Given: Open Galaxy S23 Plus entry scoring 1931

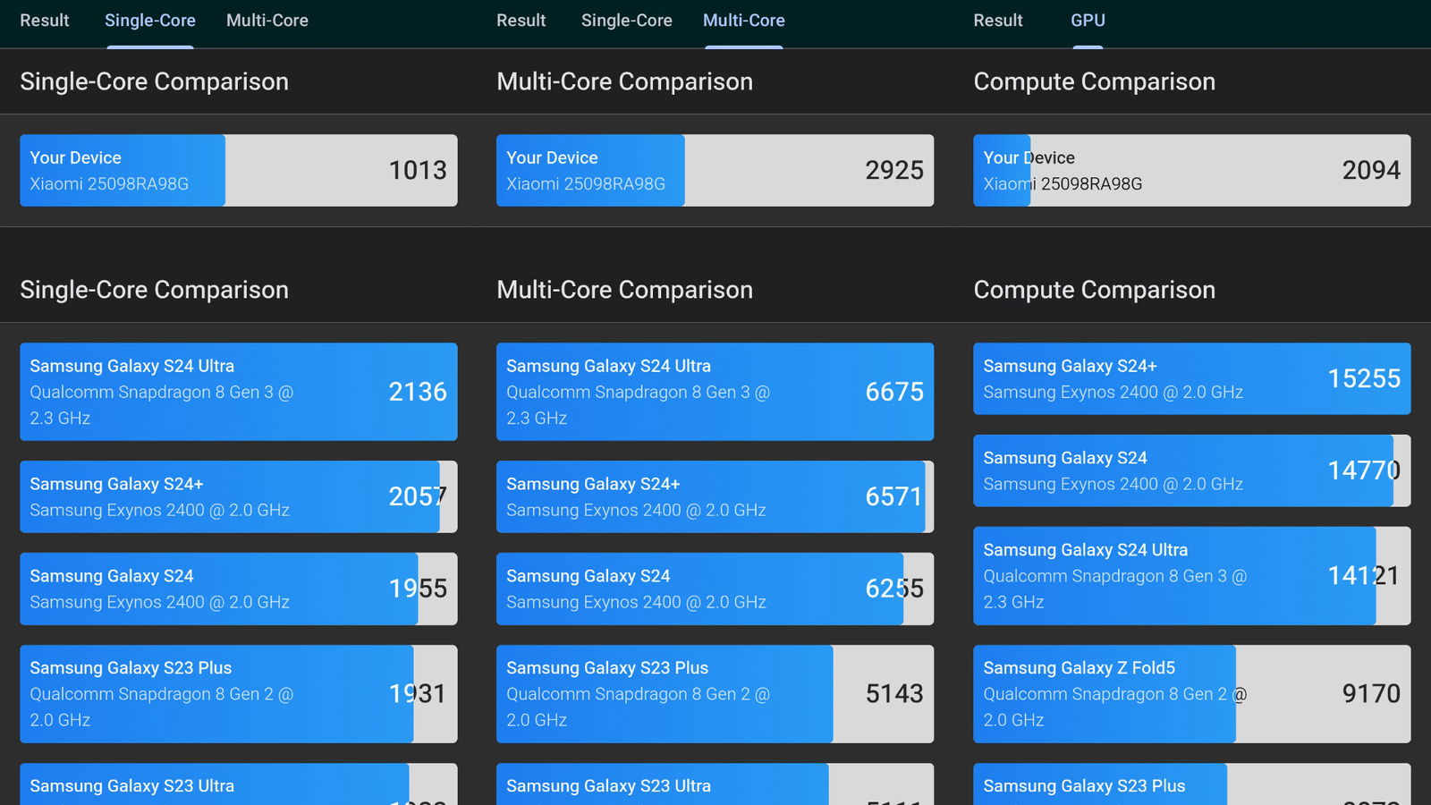Looking at the screenshot, I should coord(238,693).
